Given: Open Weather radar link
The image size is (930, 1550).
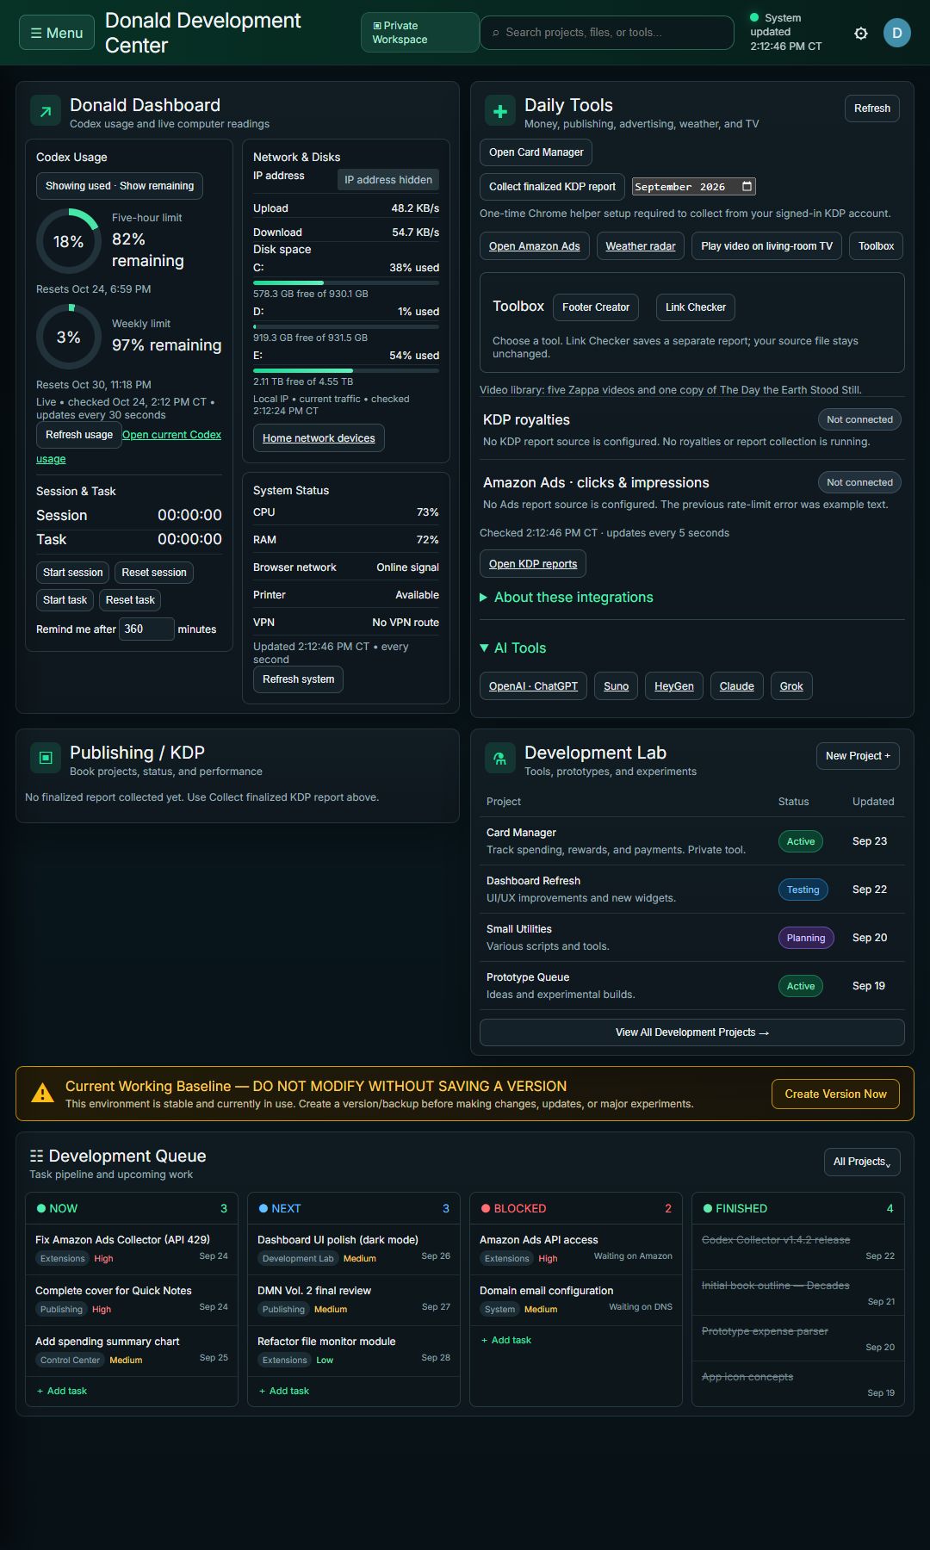Looking at the screenshot, I should point(641,245).
